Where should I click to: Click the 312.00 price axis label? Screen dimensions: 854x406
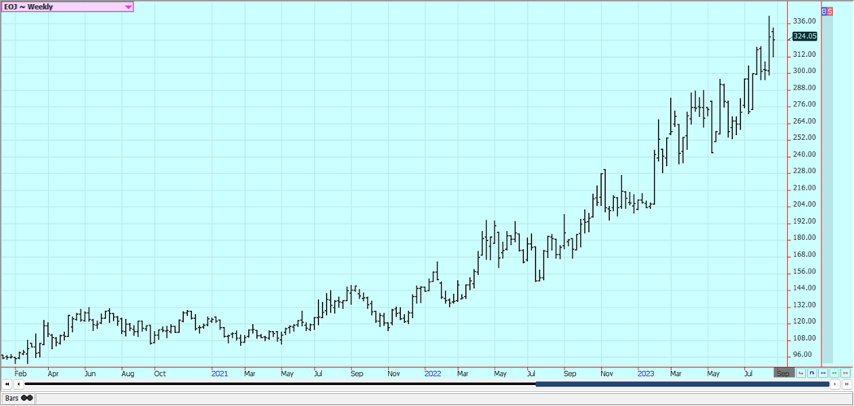(804, 55)
